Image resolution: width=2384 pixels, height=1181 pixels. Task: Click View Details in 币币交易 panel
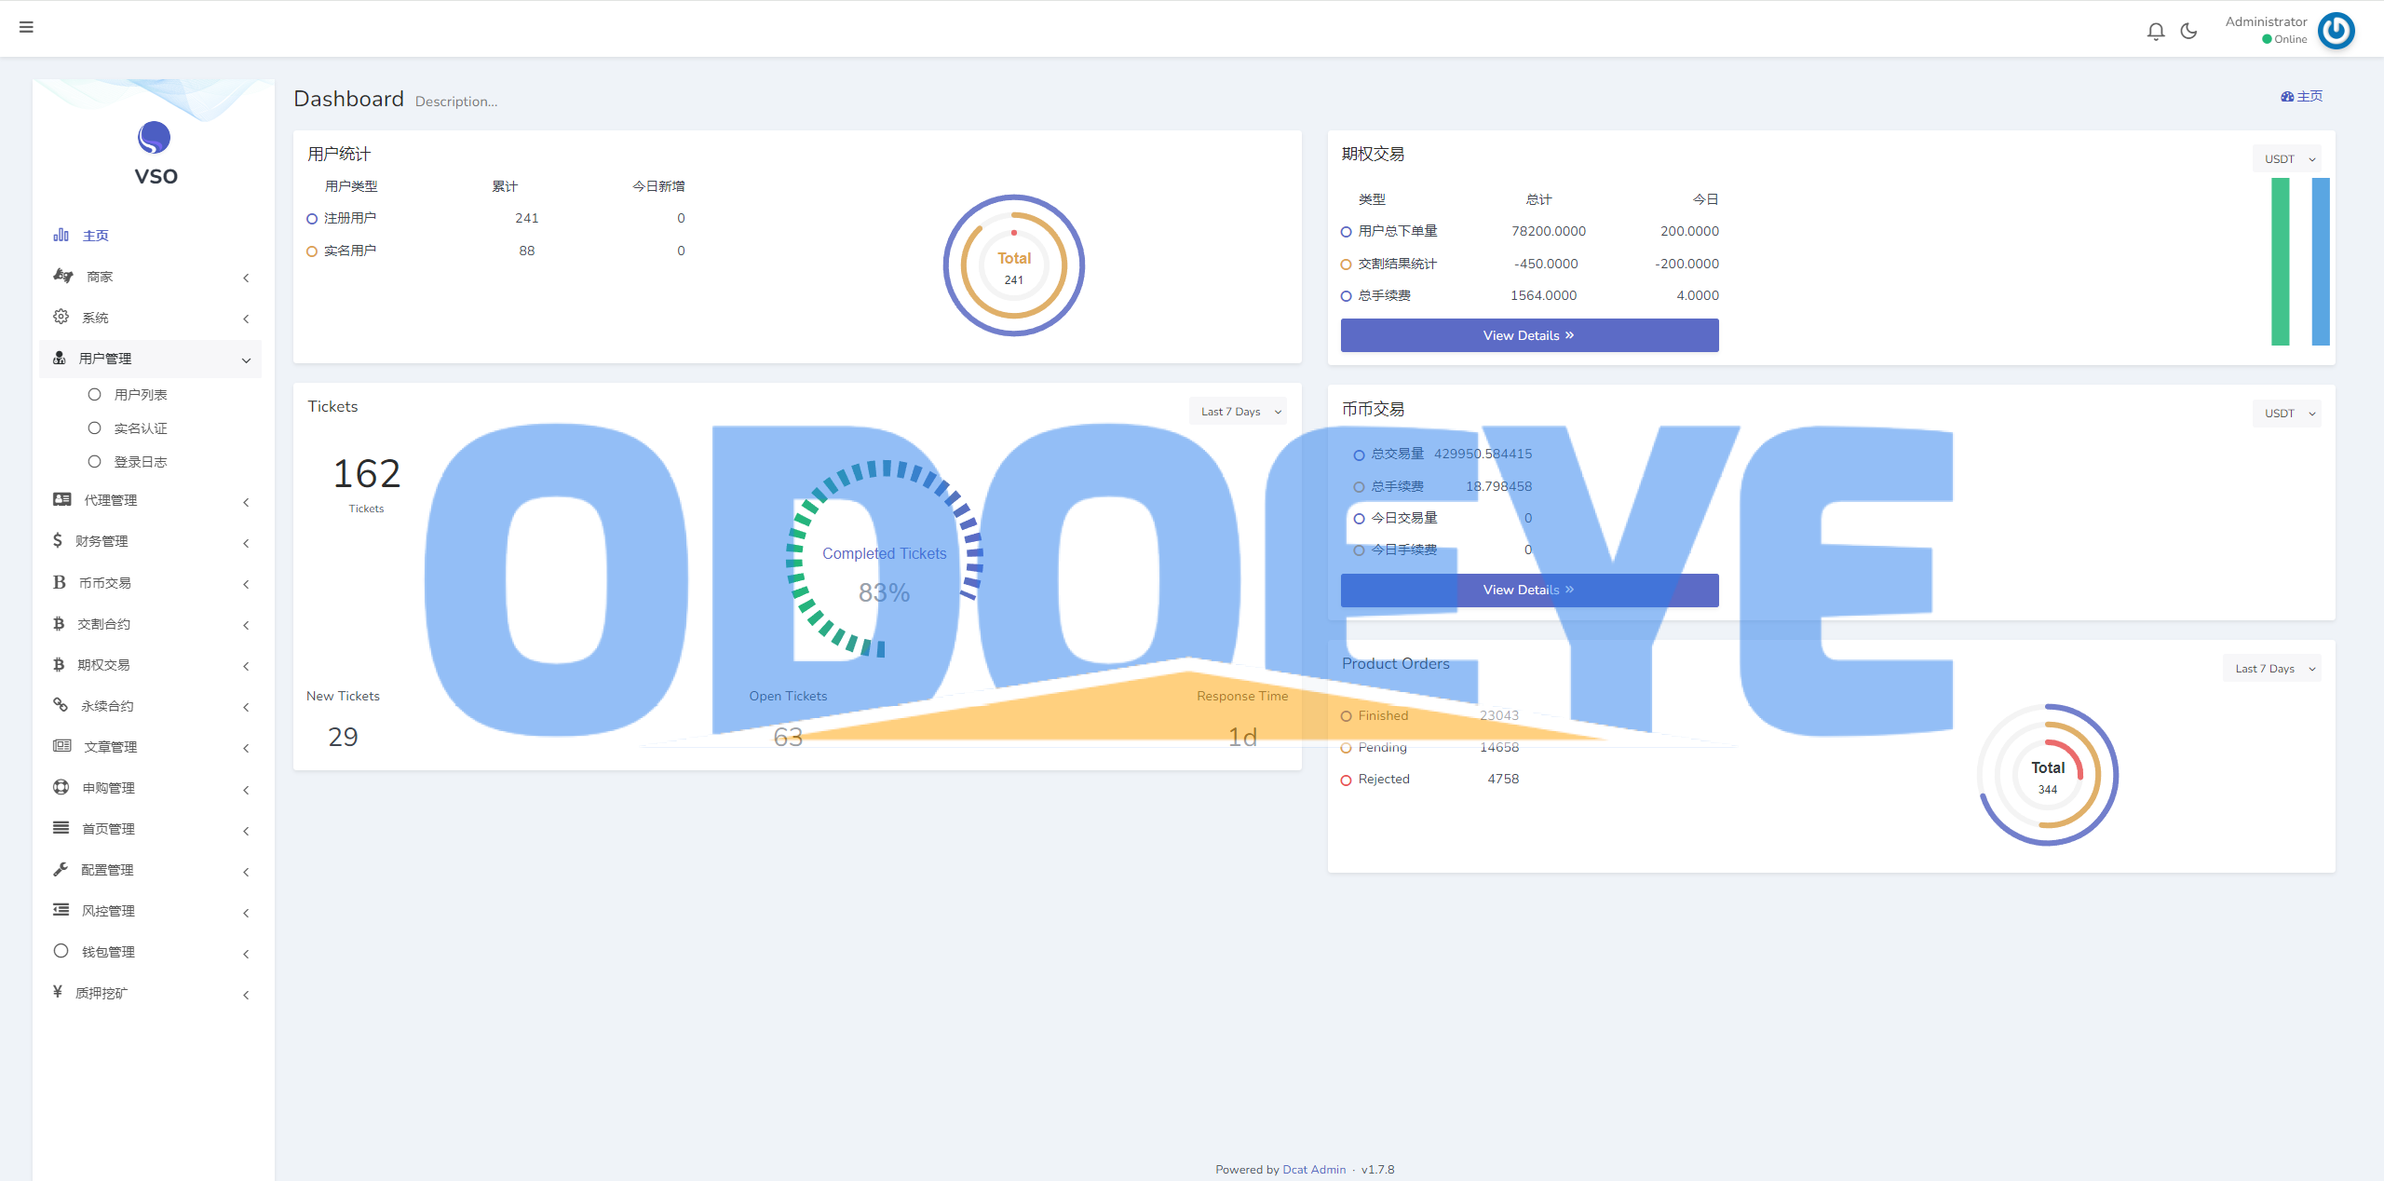pos(1525,590)
